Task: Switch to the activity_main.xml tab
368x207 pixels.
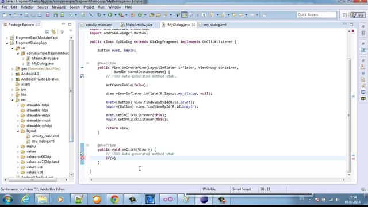Action: 98,25
